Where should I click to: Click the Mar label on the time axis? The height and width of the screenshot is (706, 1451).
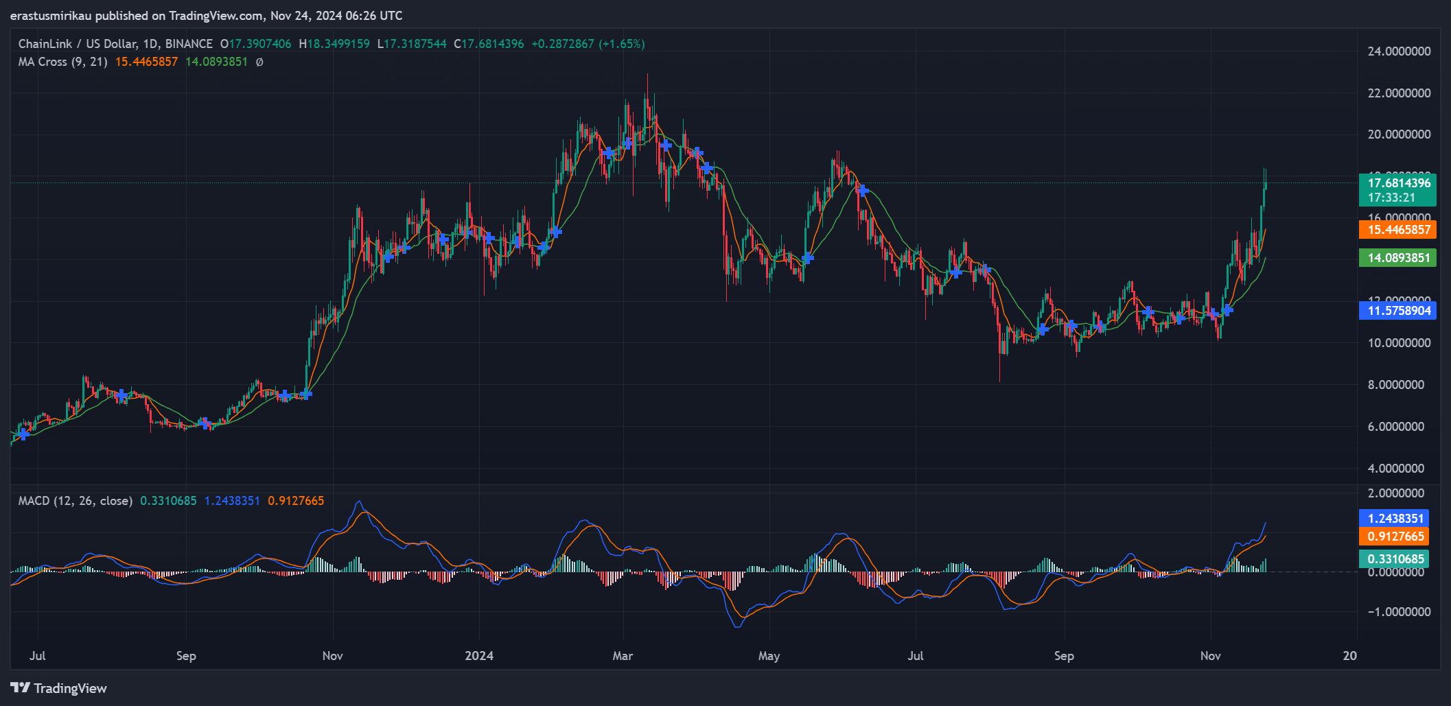pyautogui.click(x=623, y=656)
